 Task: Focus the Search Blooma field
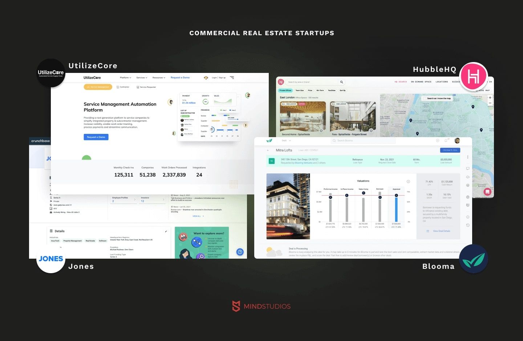363,141
